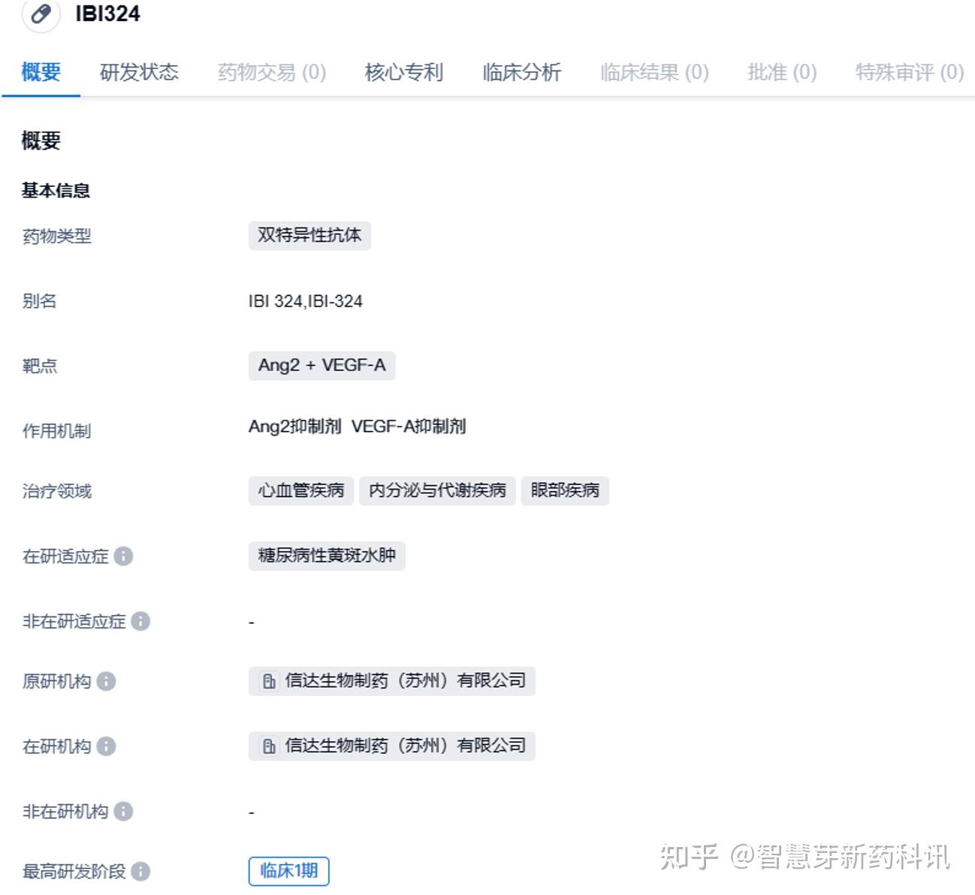Viewport: 975px width, 895px height.
Task: Click the building icon in 原研机构 company tag
Action: [x=268, y=681]
